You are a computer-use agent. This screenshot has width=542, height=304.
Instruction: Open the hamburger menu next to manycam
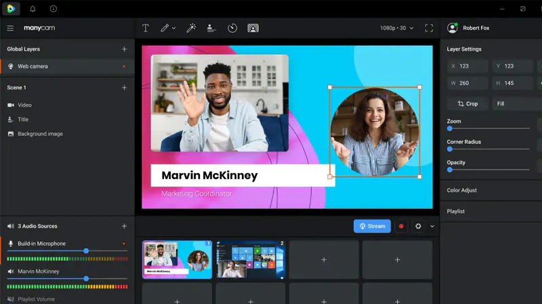[10, 28]
